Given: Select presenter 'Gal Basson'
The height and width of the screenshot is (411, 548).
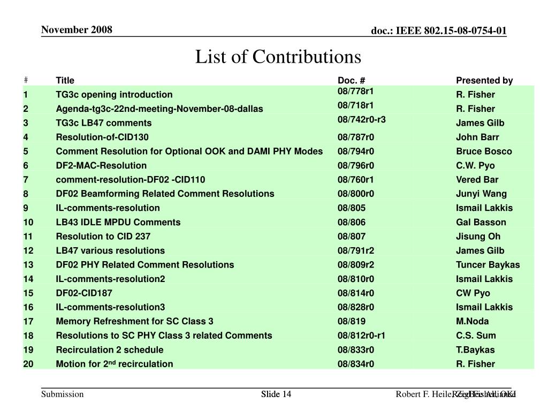Looking at the screenshot, I should click(481, 222).
